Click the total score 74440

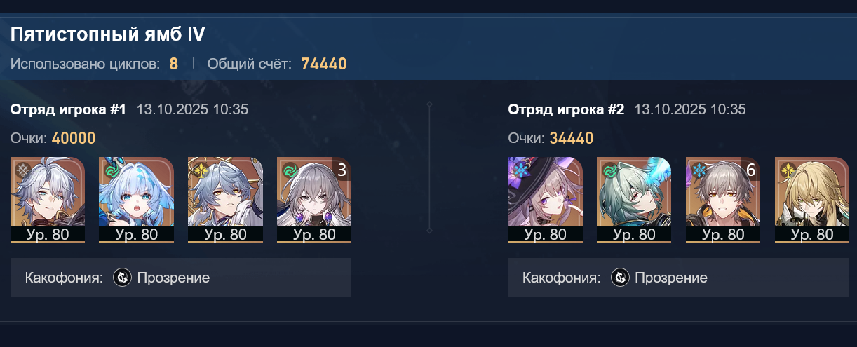tap(324, 64)
